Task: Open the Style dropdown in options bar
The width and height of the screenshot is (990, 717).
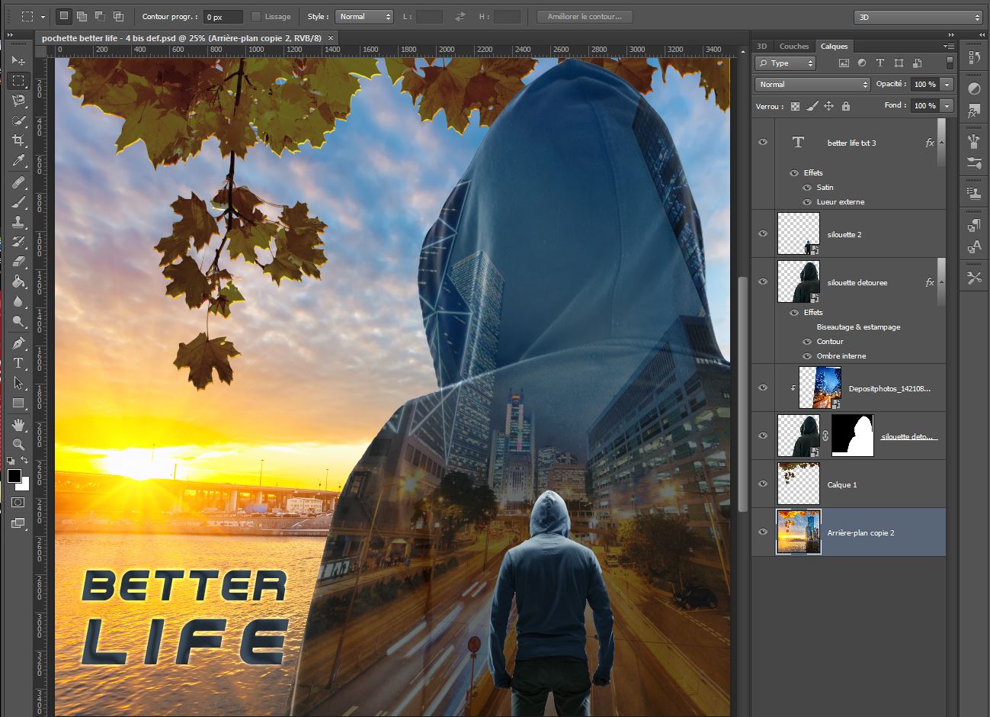Action: tap(364, 17)
